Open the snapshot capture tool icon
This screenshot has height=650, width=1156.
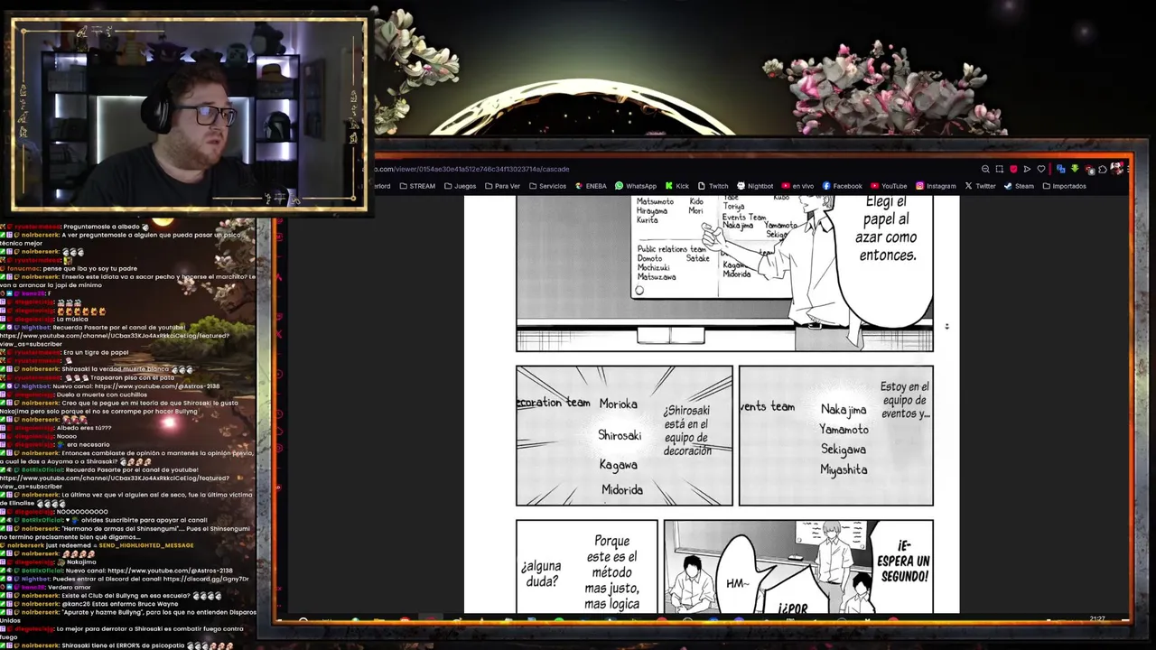click(x=1000, y=169)
